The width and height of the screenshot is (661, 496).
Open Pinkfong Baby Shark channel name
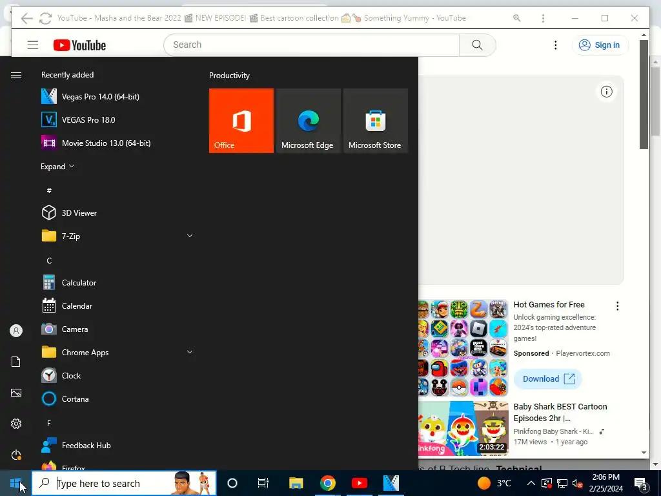coord(553,431)
